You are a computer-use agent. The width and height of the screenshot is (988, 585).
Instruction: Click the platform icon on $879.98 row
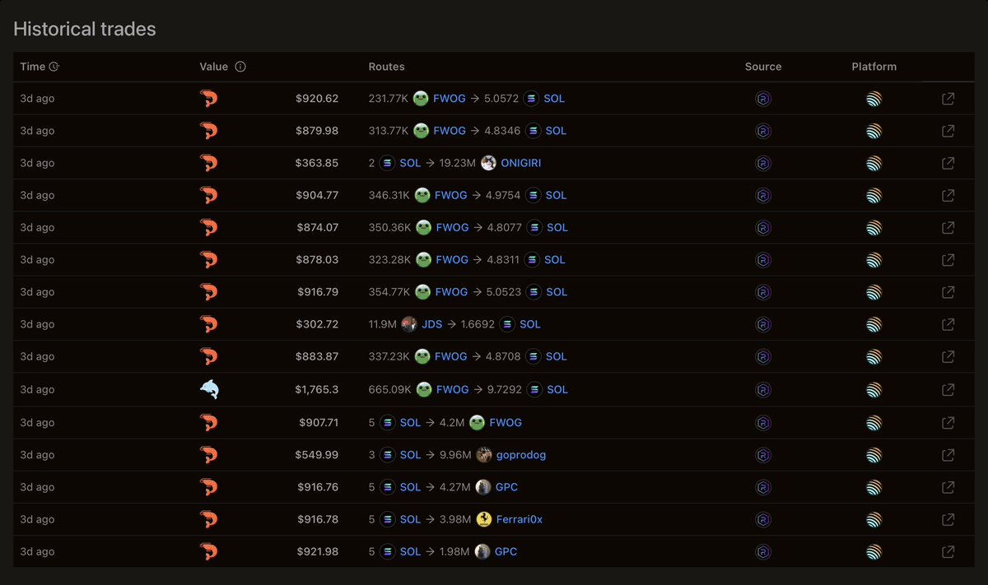click(874, 131)
